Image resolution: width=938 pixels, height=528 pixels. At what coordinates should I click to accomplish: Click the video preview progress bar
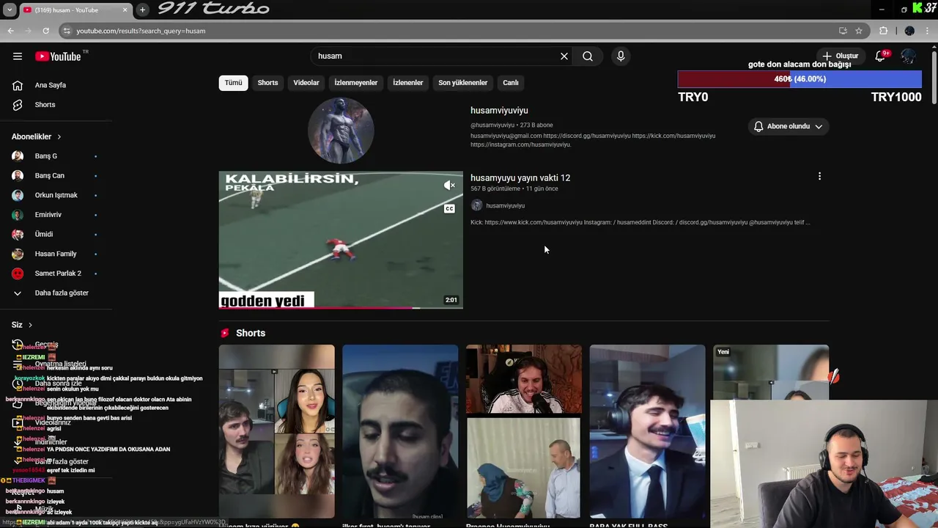pyautogui.click(x=341, y=307)
